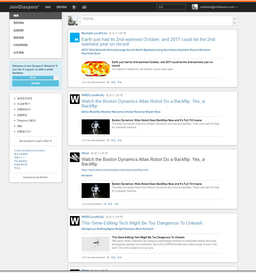
Task: Click WIRED avatar on Gene-Editing post
Action: (x=75, y=221)
